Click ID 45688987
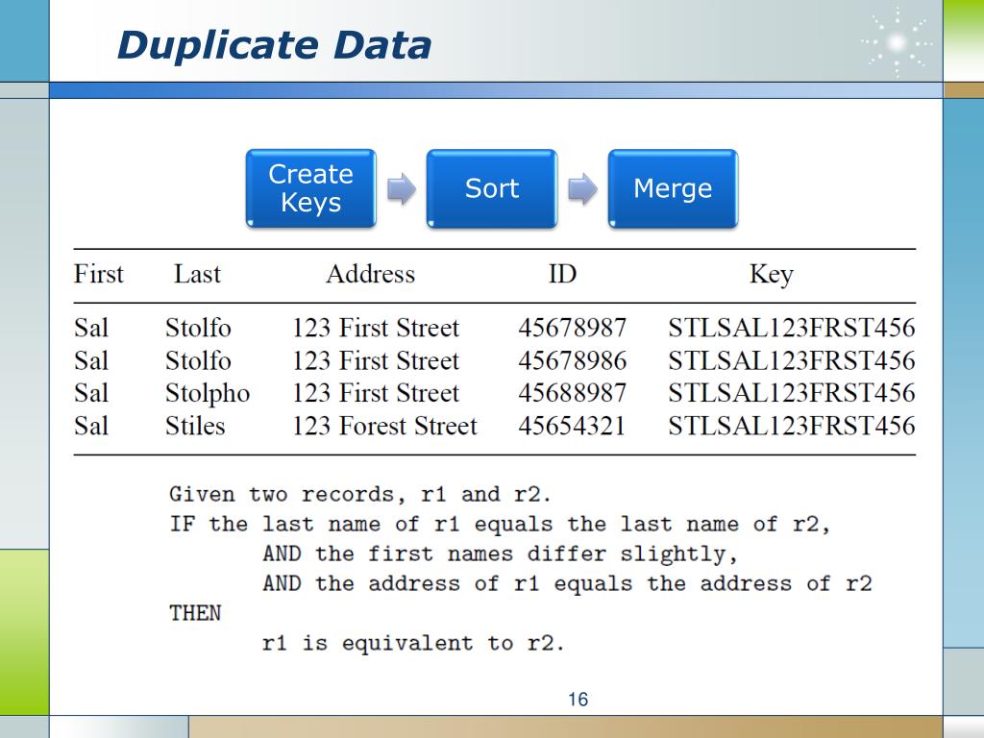 coord(573,393)
